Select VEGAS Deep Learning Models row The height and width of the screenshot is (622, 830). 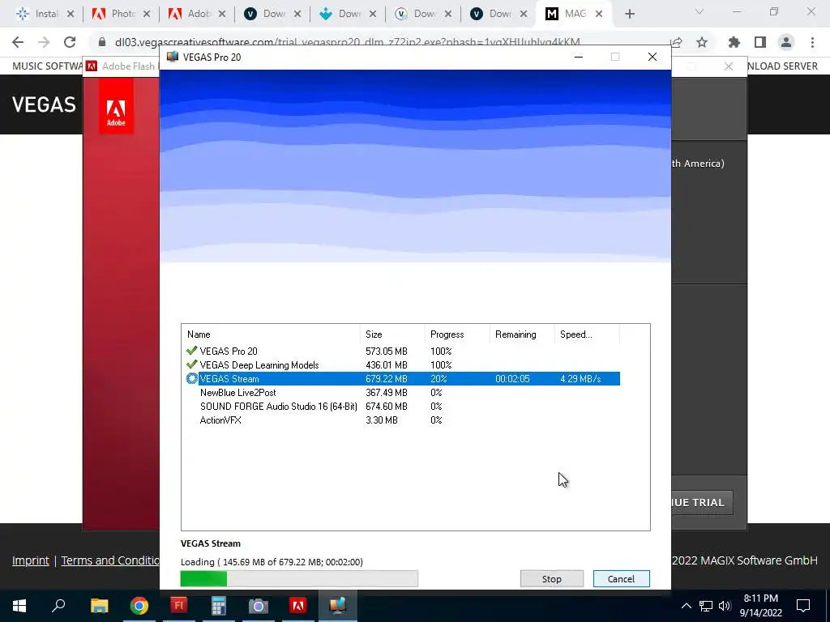tap(403, 365)
